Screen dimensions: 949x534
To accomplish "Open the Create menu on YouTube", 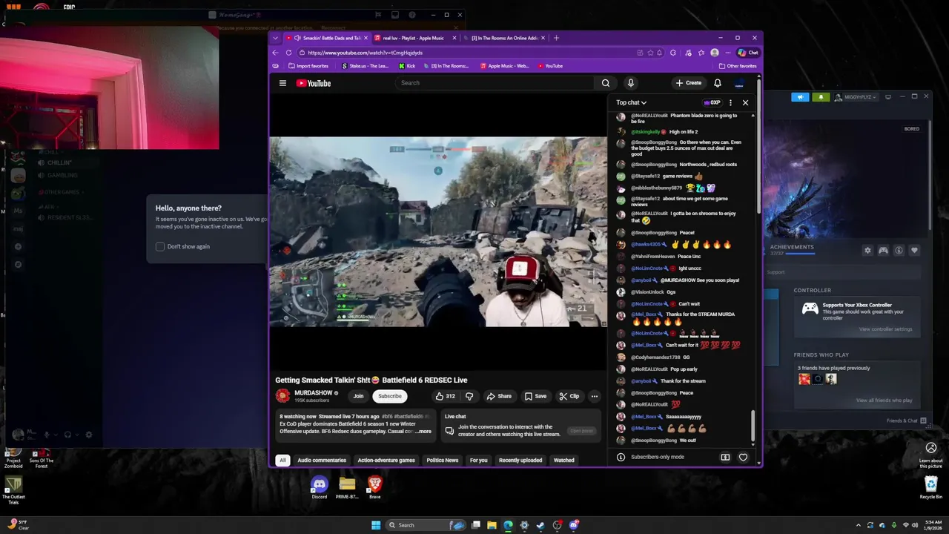I will coord(689,83).
